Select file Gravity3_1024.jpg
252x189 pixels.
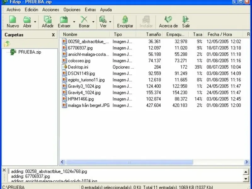[84, 86]
